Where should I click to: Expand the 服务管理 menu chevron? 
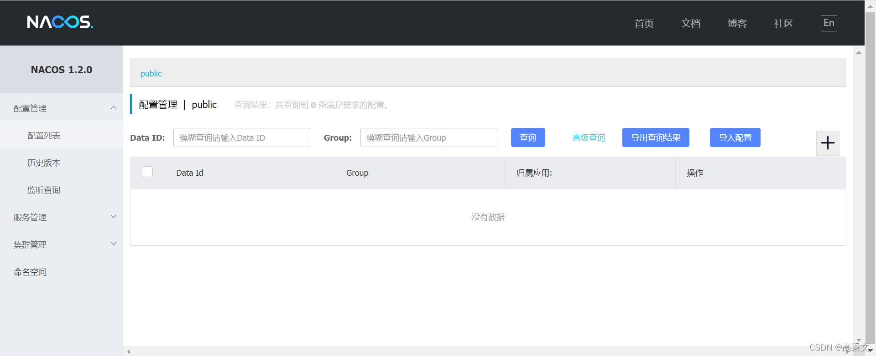(114, 217)
